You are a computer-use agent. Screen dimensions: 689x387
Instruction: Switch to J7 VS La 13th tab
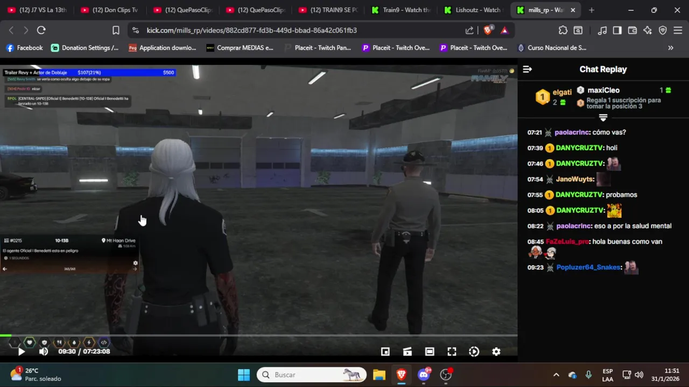[x=37, y=10]
